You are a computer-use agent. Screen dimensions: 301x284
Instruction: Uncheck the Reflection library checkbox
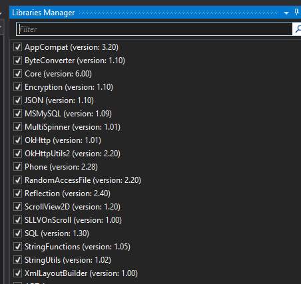pos(17,194)
